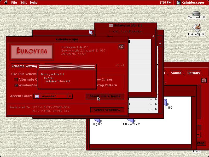Image resolution: width=209 pixels, height=157 pixels.
Task: Click the popup's patterned title bar
Action: [67, 66]
